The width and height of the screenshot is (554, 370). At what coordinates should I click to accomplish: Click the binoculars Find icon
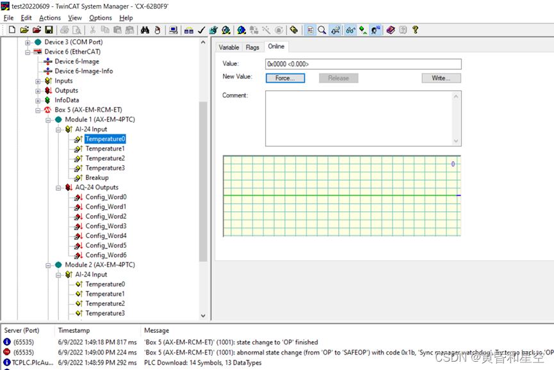pyautogui.click(x=145, y=30)
